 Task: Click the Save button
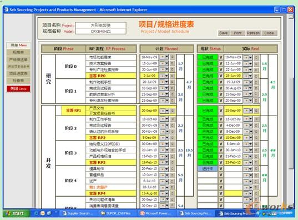[x=223, y=33]
